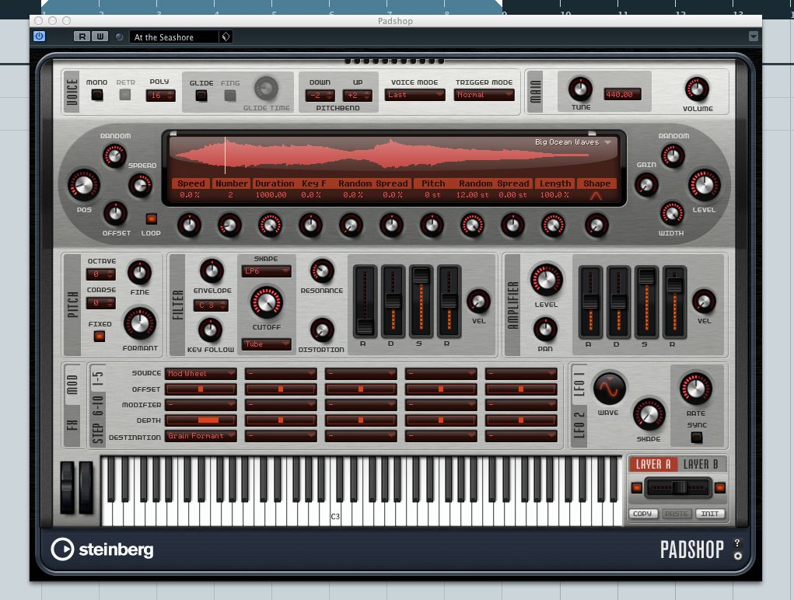This screenshot has height=600, width=794.
Task: Toggle the Fing fingered glide switch
Action: coord(230,95)
